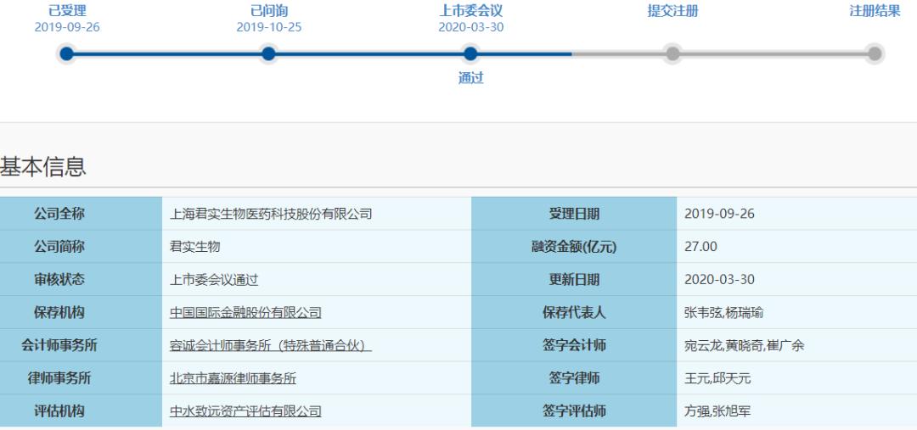917x430 pixels.
Task: Click date 2020-03-30 under 上市委会议 stage
Action: 470,27
